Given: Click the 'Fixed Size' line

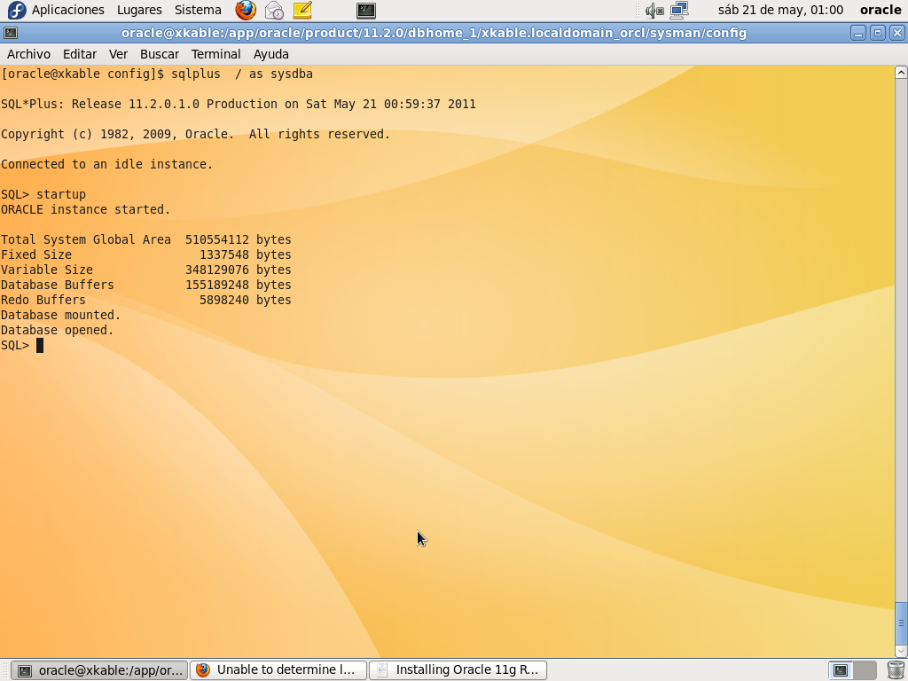Looking at the screenshot, I should point(146,254).
